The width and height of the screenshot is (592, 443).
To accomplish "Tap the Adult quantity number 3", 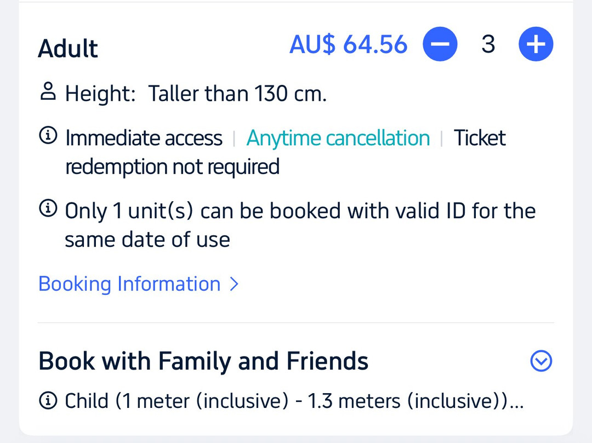I will click(488, 44).
